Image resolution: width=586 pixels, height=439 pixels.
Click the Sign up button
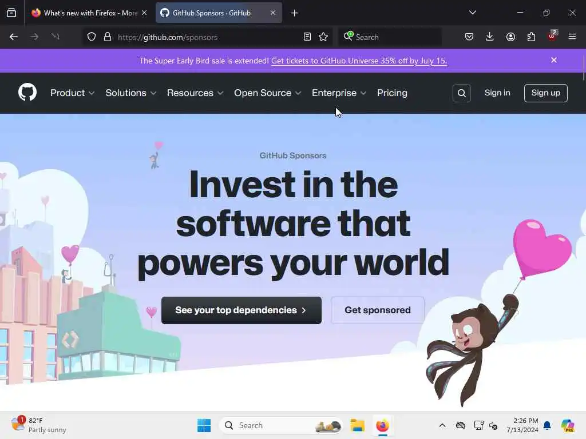click(x=545, y=93)
